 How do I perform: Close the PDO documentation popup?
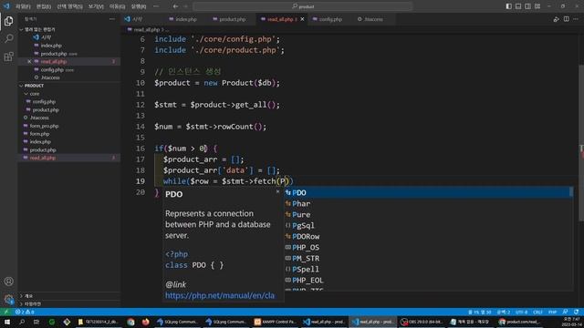[x=277, y=191]
